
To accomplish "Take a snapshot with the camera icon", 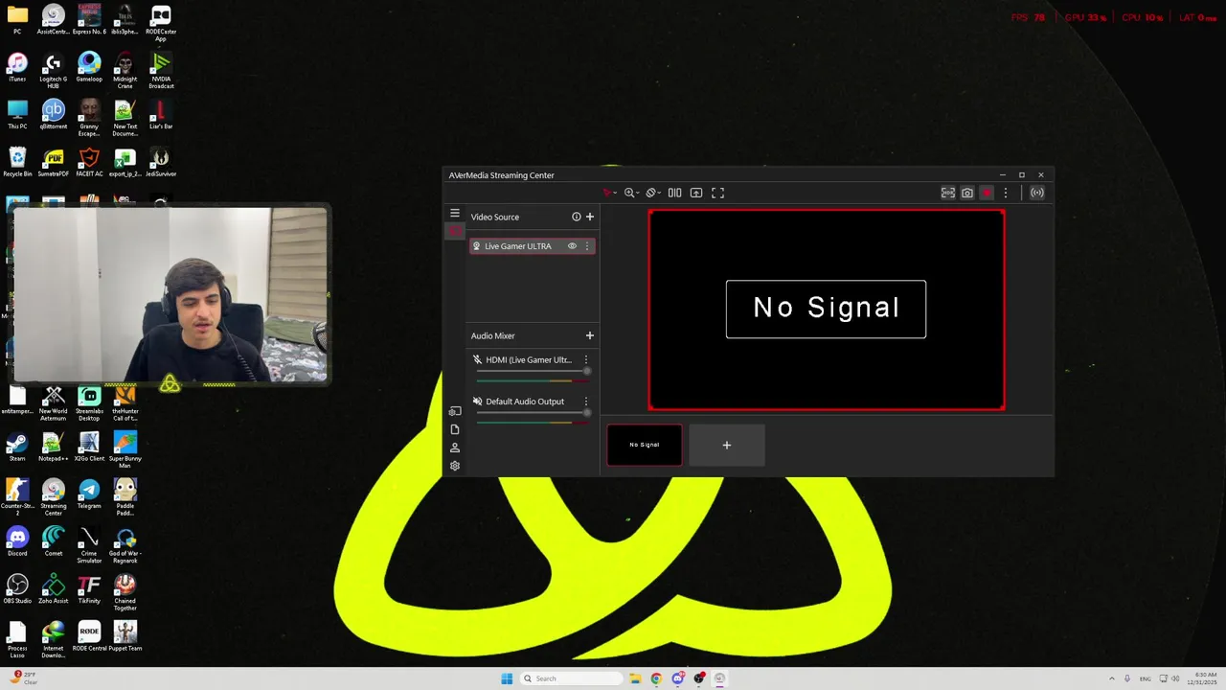I will (x=967, y=193).
